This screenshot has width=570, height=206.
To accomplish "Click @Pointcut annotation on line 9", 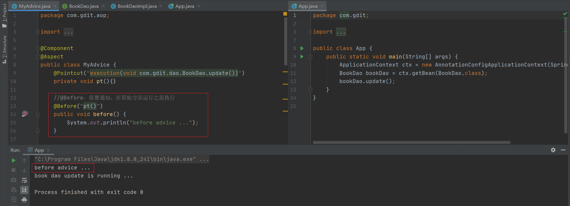I will pyautogui.click(x=149, y=73).
